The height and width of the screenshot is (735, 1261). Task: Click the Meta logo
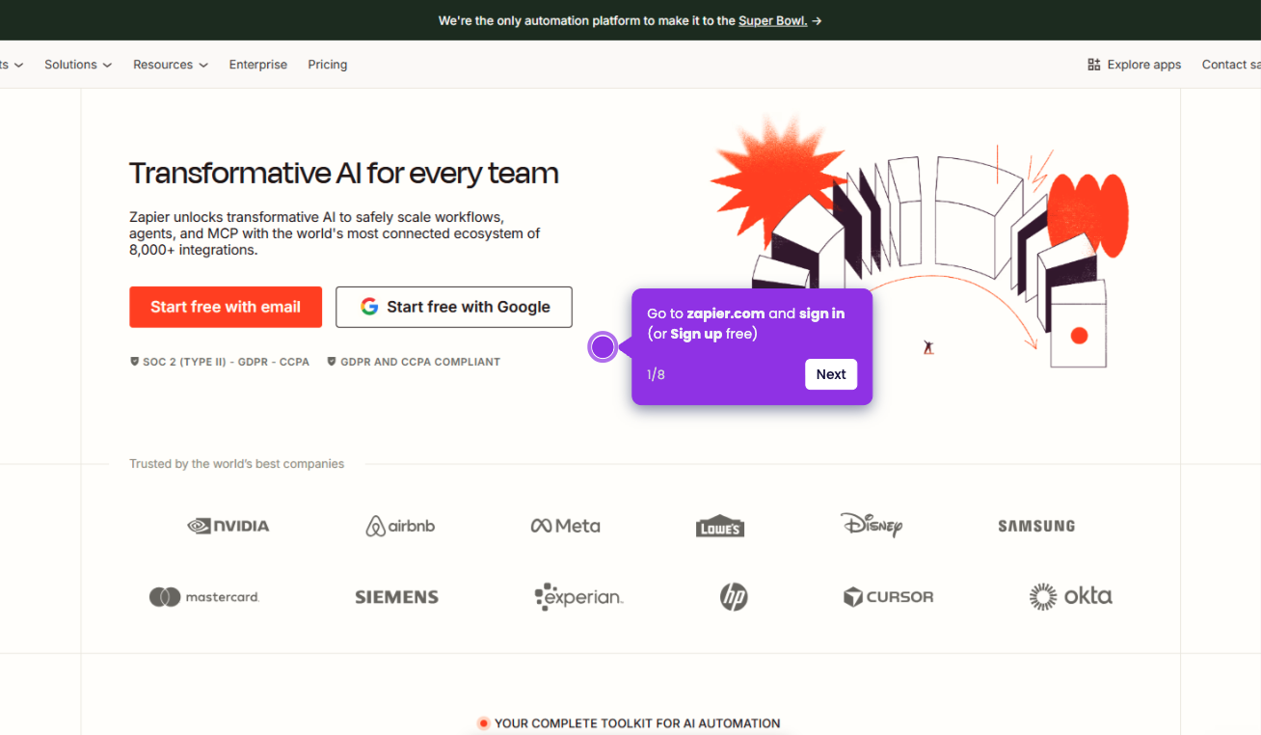pos(565,526)
